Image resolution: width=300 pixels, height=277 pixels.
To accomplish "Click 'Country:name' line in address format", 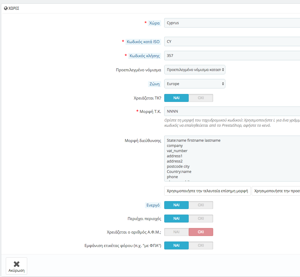I will click(179, 171).
